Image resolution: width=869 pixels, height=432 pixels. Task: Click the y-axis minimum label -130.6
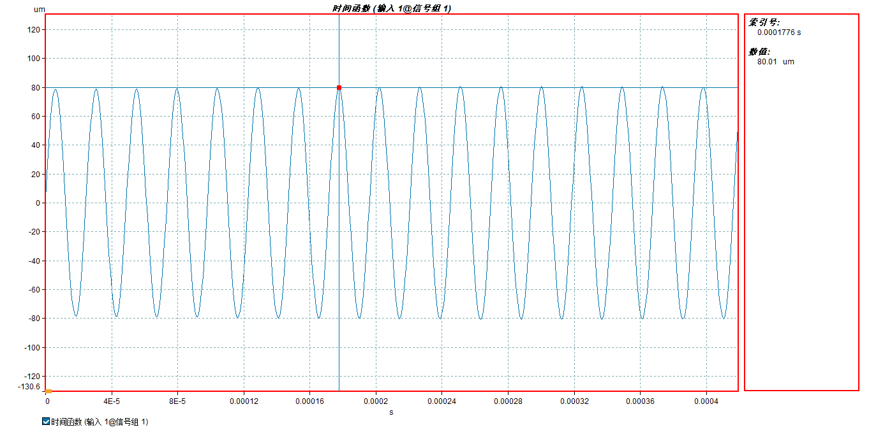point(29,387)
